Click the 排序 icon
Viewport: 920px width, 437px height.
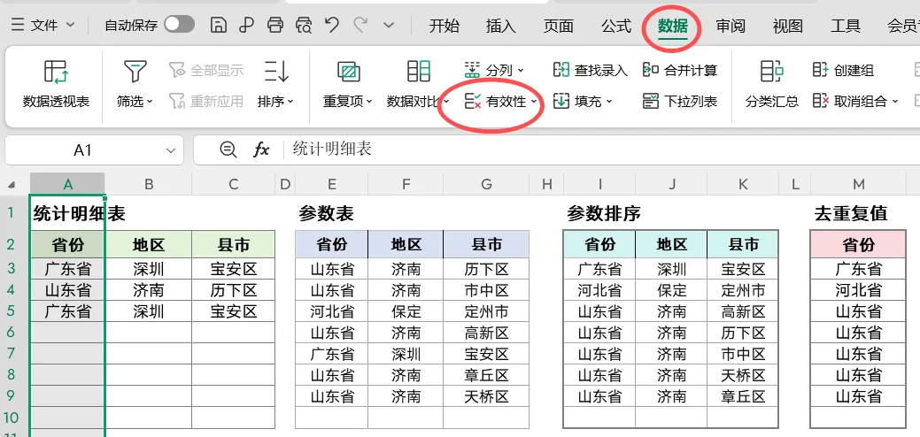click(275, 72)
